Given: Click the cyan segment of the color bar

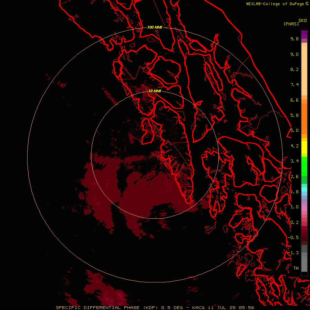Looking at the screenshot, I should pyautogui.click(x=304, y=189).
